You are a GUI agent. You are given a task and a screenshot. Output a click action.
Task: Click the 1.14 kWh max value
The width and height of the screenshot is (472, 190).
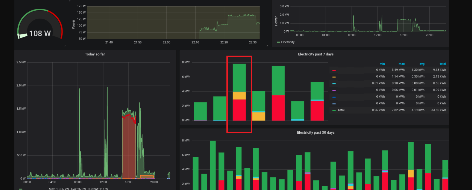coord(398,77)
